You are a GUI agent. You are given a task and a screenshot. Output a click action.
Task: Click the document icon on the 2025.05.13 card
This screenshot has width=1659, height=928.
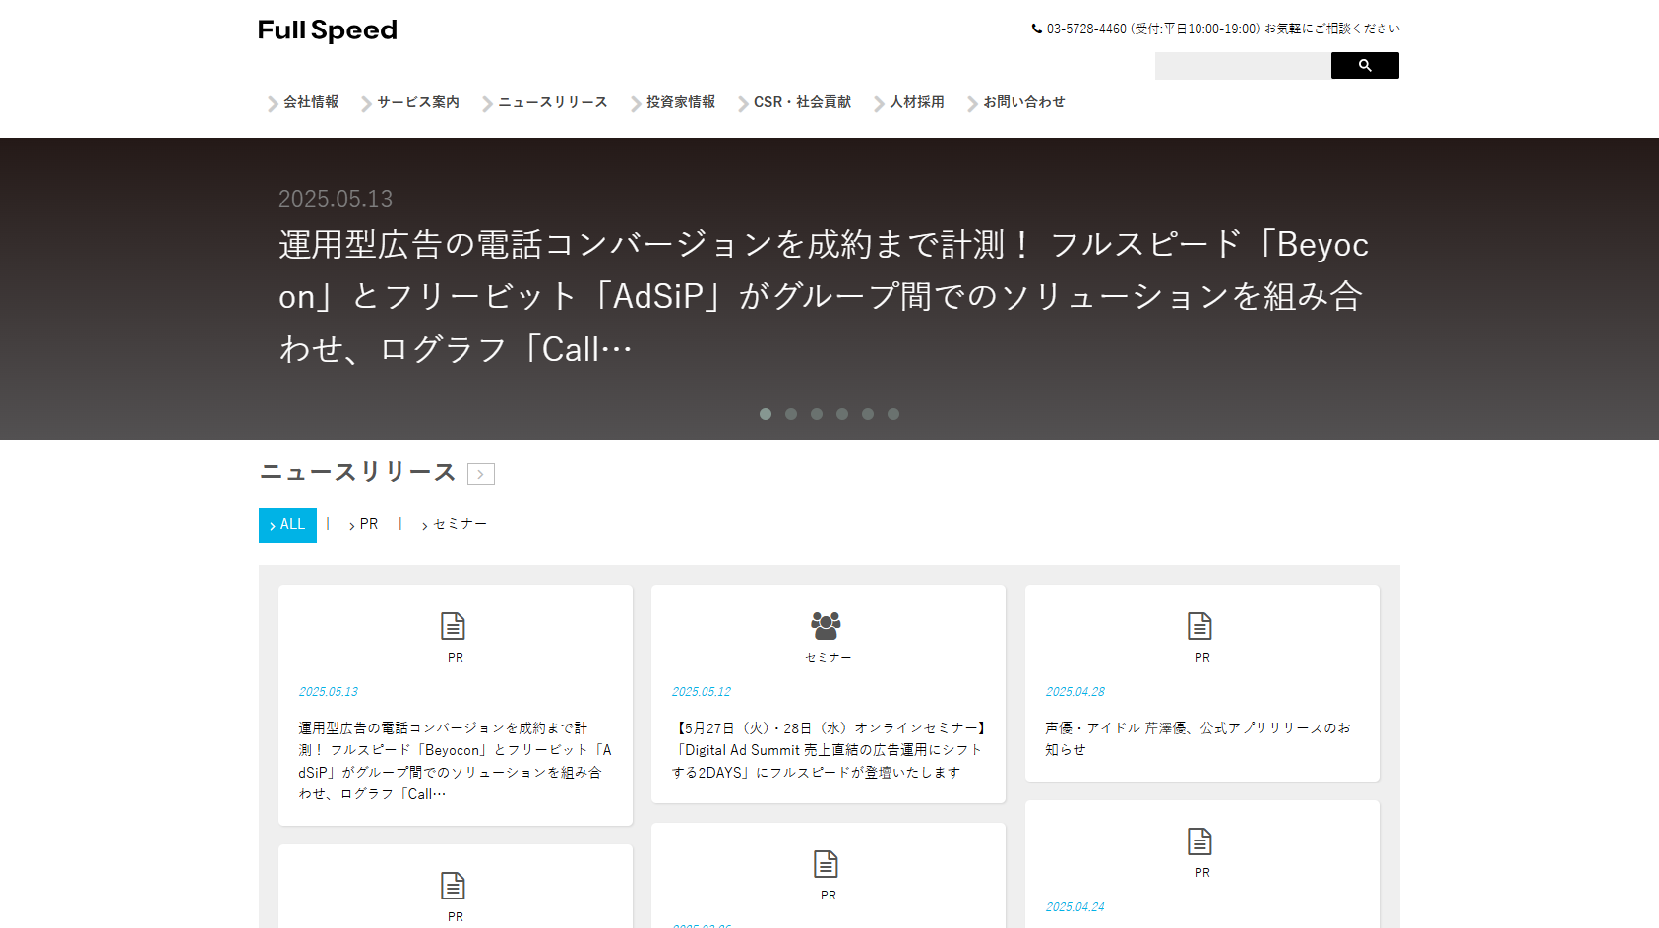(x=453, y=626)
